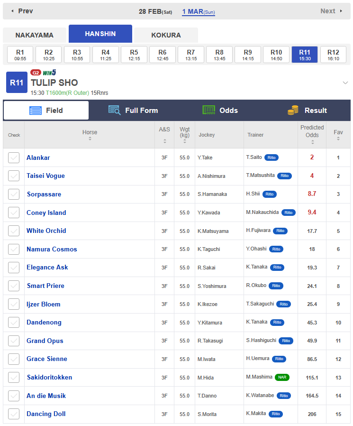The image size is (353, 426).
Task: Check the box for Coney Island
Action: 14,213
